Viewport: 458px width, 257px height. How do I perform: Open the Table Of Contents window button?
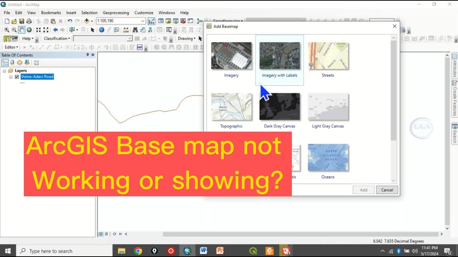point(161,21)
